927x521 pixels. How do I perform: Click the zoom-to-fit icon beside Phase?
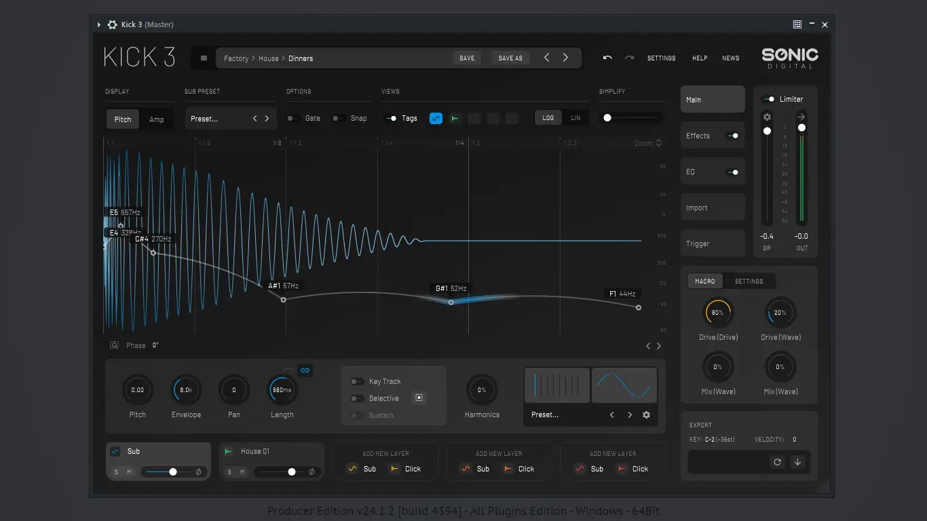(114, 345)
